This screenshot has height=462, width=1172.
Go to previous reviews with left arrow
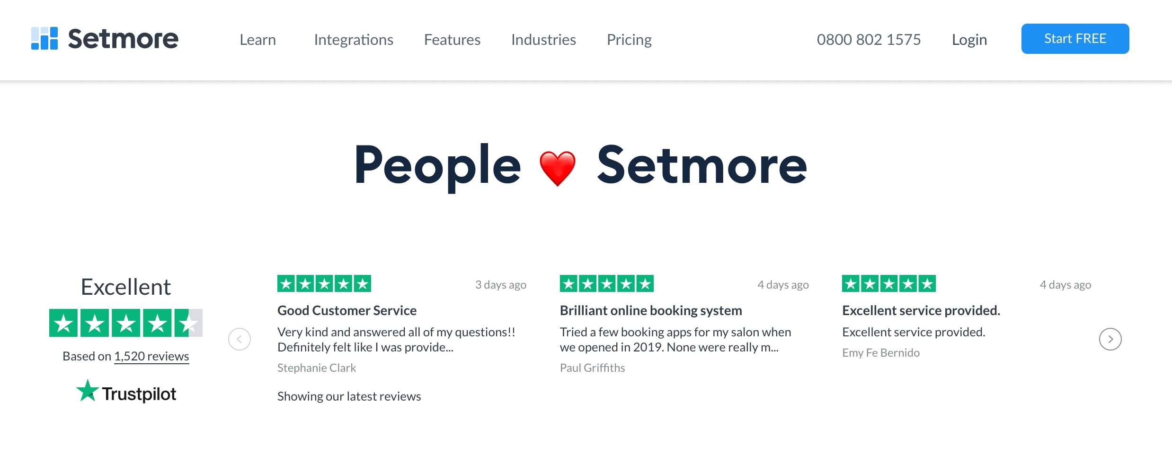(x=240, y=339)
